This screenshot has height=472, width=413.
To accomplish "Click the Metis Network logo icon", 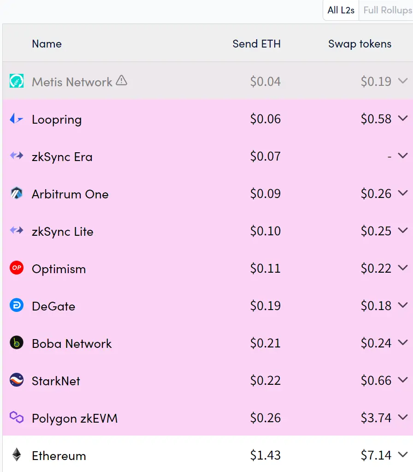I will (x=17, y=81).
